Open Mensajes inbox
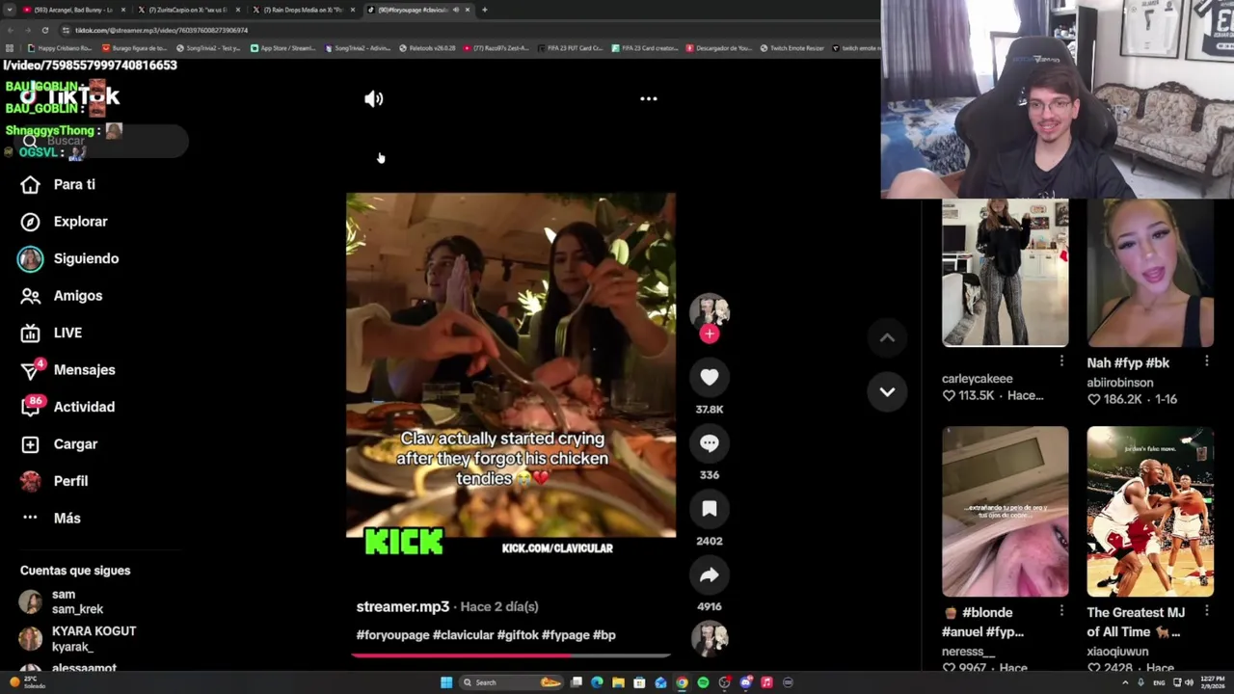The width and height of the screenshot is (1234, 694). pos(69,370)
